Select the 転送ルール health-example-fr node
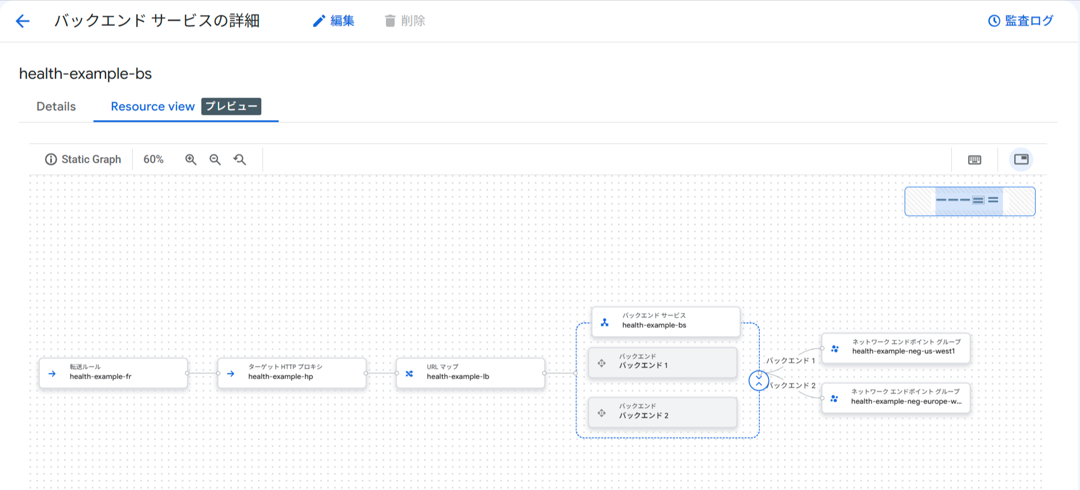 tap(114, 373)
